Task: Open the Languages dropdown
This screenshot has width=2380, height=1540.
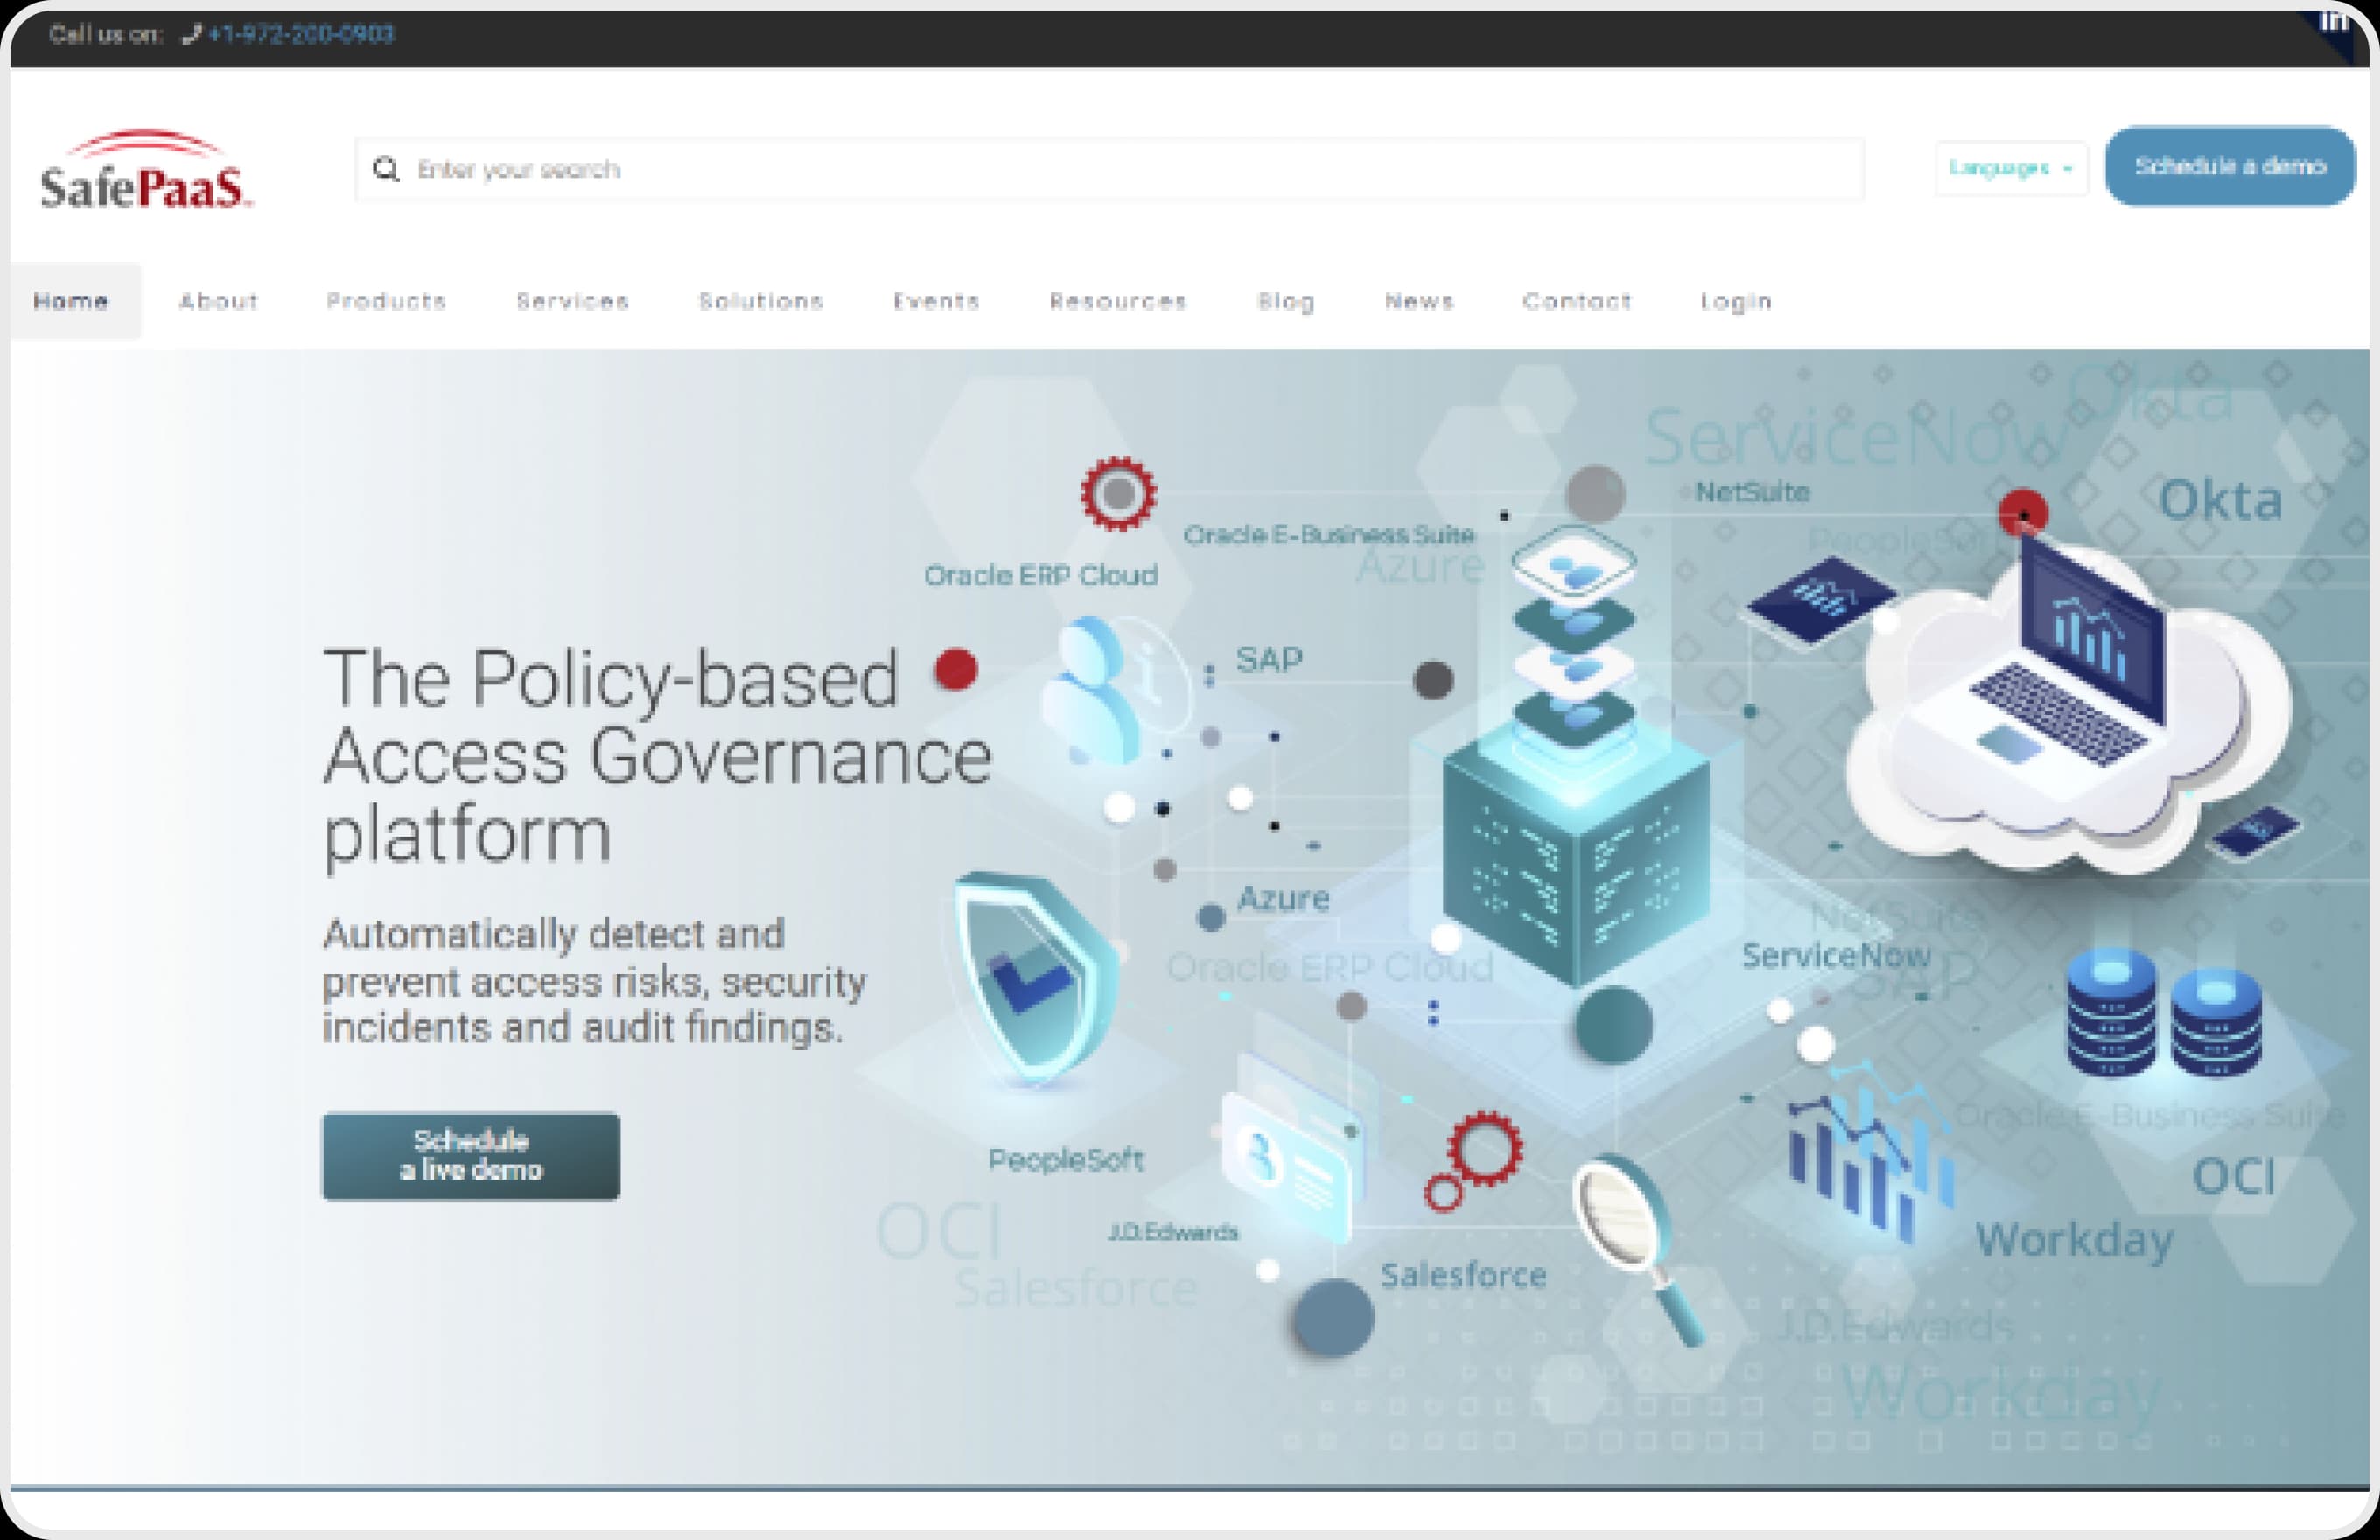Action: tap(2010, 168)
